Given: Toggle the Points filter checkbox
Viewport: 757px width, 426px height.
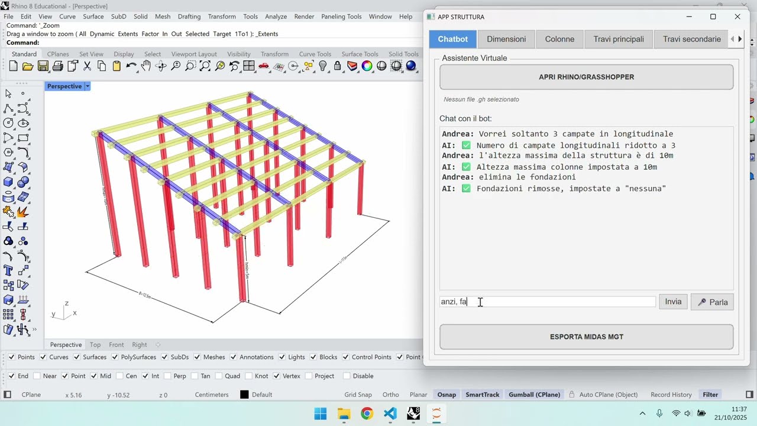Looking at the screenshot, I should 12,357.
